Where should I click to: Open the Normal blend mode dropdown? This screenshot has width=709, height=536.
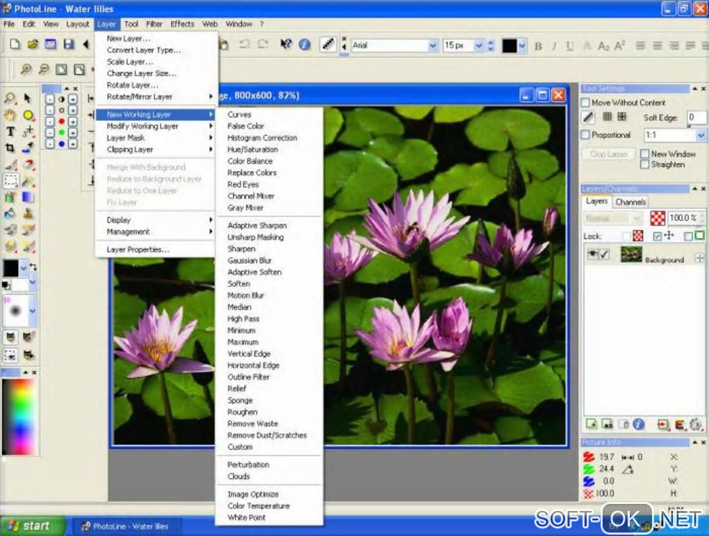pyautogui.click(x=637, y=218)
